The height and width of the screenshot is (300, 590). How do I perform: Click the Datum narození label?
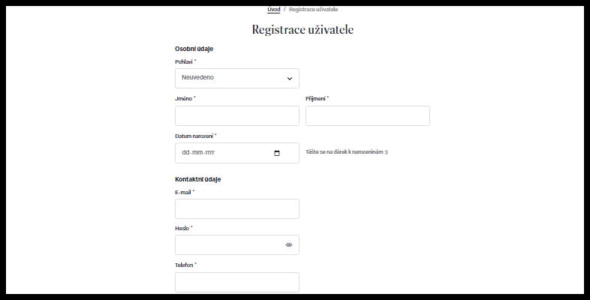click(x=194, y=136)
